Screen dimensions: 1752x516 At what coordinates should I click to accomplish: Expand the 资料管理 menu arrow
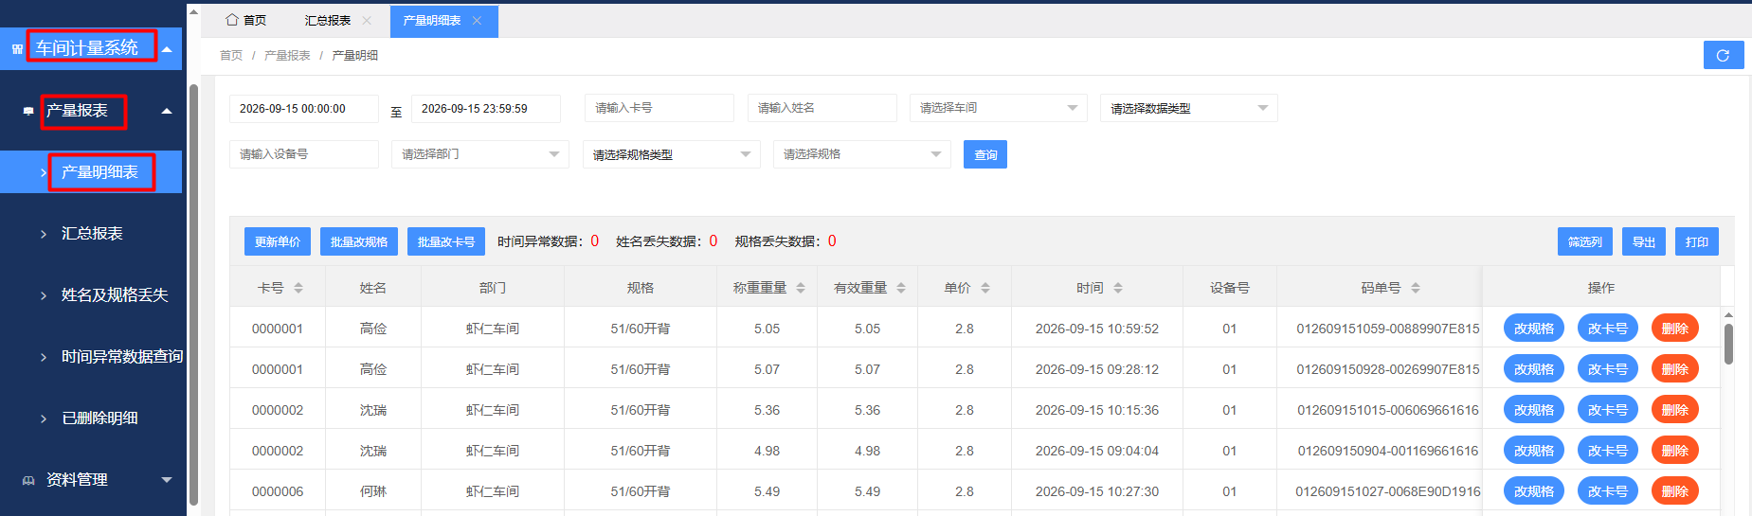168,480
